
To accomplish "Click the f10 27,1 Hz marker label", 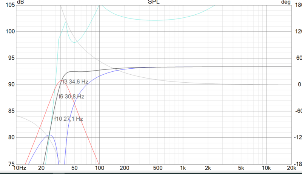I will (69, 119).
